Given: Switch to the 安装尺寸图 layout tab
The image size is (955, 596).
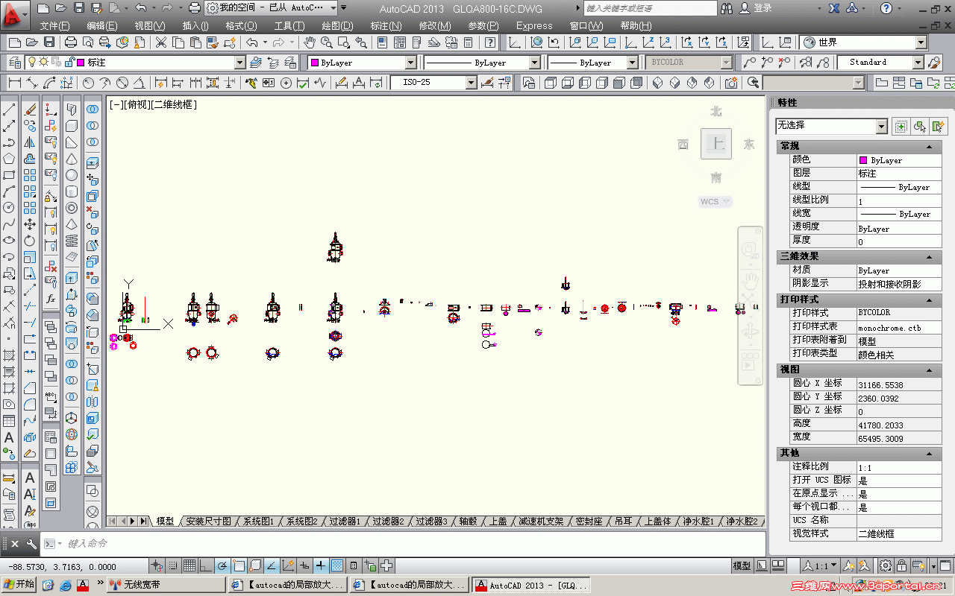Looking at the screenshot, I should tap(208, 521).
